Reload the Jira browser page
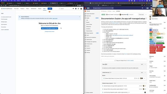Viewport: 167px width, 94px height. click(6, 5)
